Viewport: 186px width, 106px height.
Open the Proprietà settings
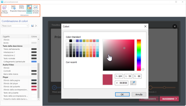14,9
